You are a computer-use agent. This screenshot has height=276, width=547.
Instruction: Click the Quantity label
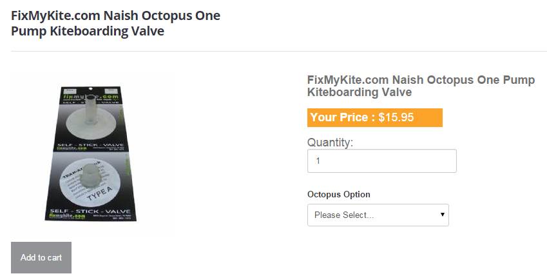pyautogui.click(x=330, y=142)
